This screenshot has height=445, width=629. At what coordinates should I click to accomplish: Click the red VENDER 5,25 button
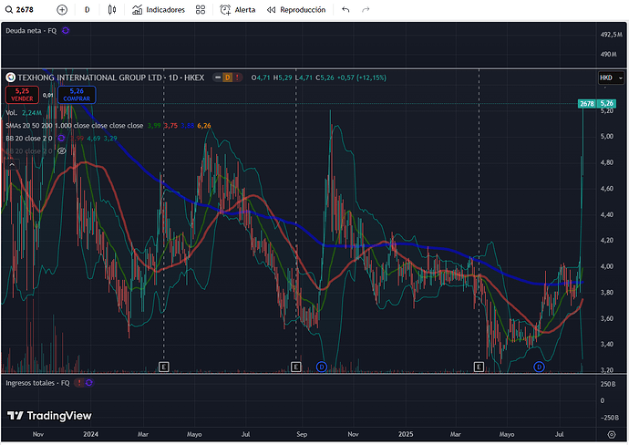(22, 93)
